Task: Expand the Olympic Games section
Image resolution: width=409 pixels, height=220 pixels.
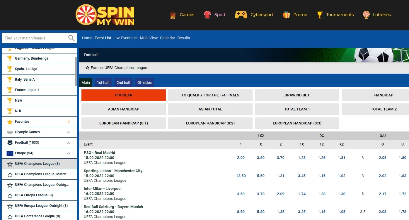Action: pyautogui.click(x=68, y=132)
